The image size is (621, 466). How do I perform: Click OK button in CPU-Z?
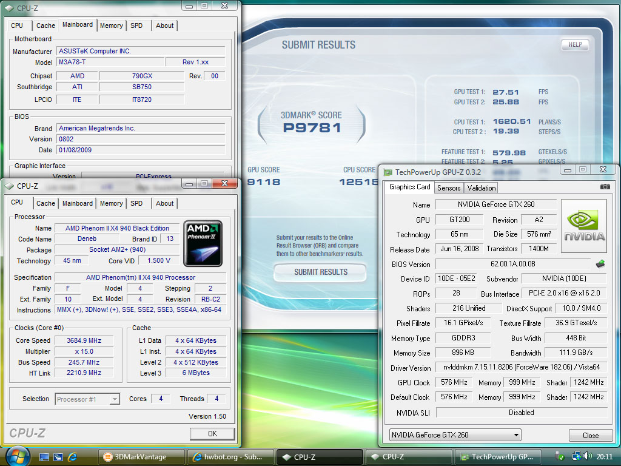pos(212,433)
